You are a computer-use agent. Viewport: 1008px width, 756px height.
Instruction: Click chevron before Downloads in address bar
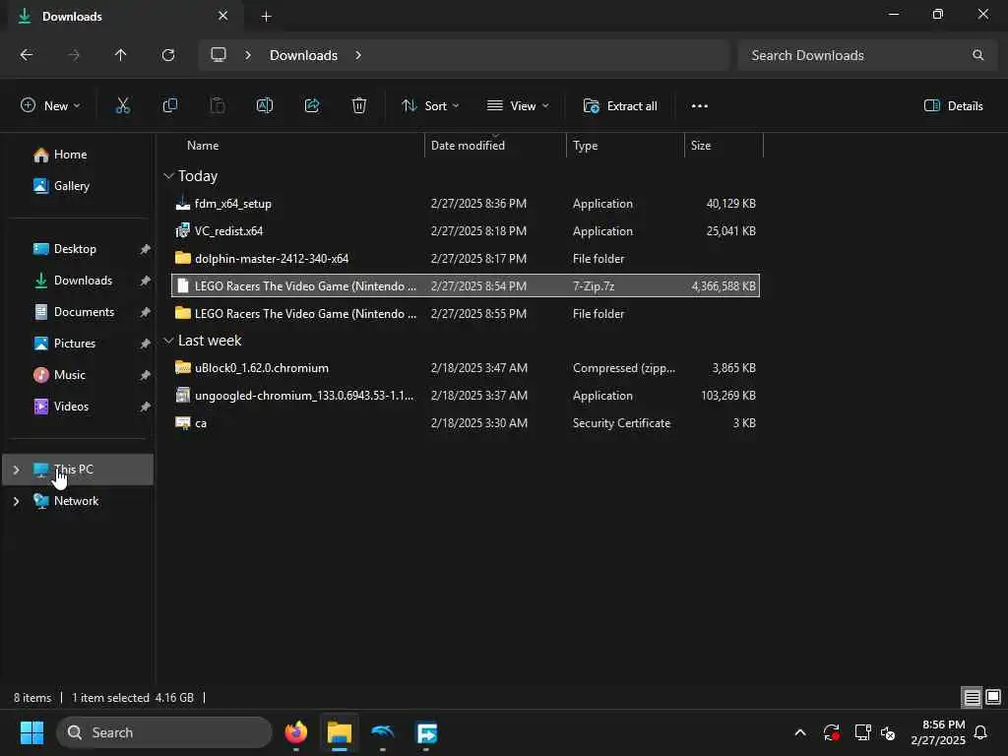click(248, 55)
